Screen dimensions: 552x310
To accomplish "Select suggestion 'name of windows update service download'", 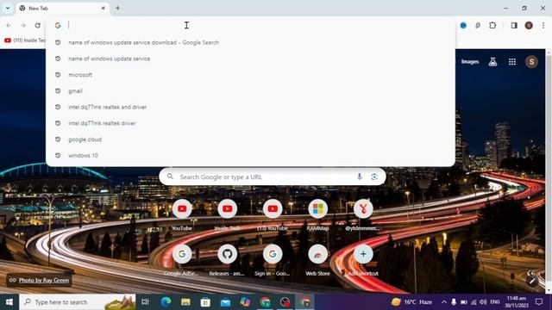I will 250,42.
